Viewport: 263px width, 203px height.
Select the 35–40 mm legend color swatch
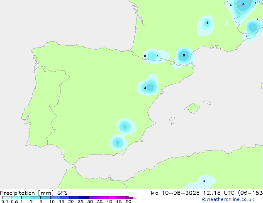[103, 198]
